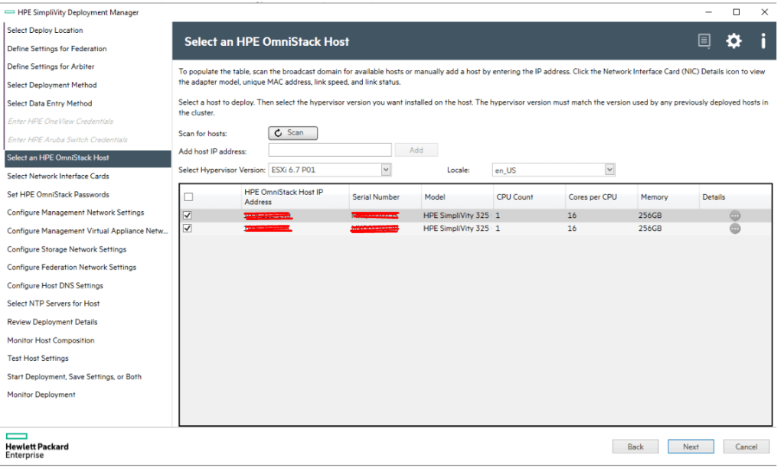Click the Hewlett Packard Enterprise logo
This screenshot has height=471, width=784.
37,446
